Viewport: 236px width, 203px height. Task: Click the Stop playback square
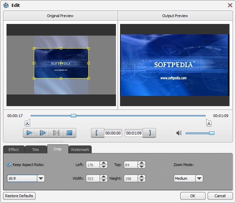(x=69, y=133)
